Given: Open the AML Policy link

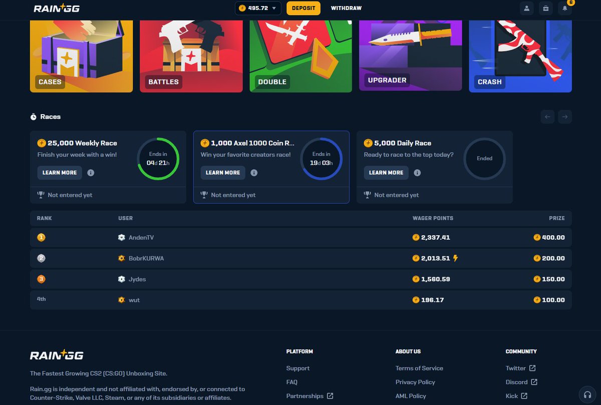Looking at the screenshot, I should [x=411, y=396].
